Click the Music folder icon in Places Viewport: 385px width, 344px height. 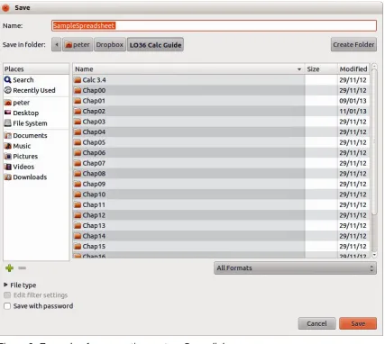click(x=8, y=146)
